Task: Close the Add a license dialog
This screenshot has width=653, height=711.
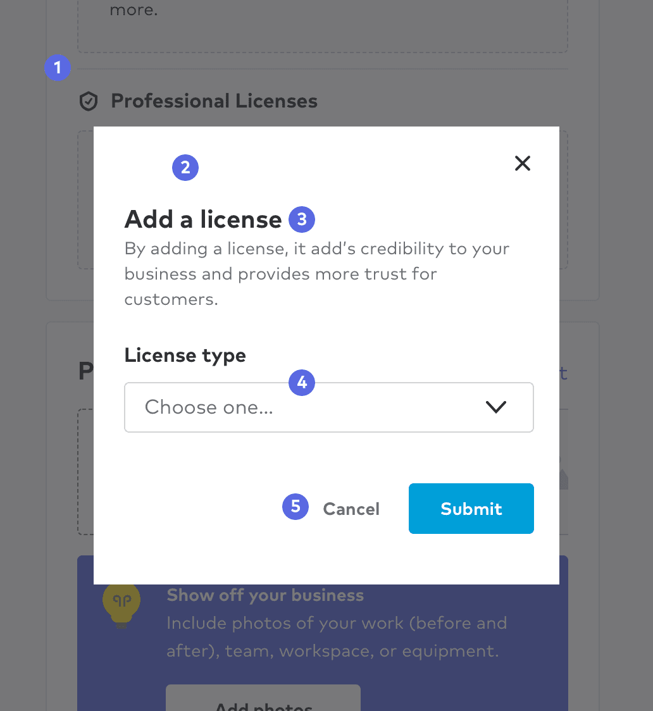Action: click(522, 164)
